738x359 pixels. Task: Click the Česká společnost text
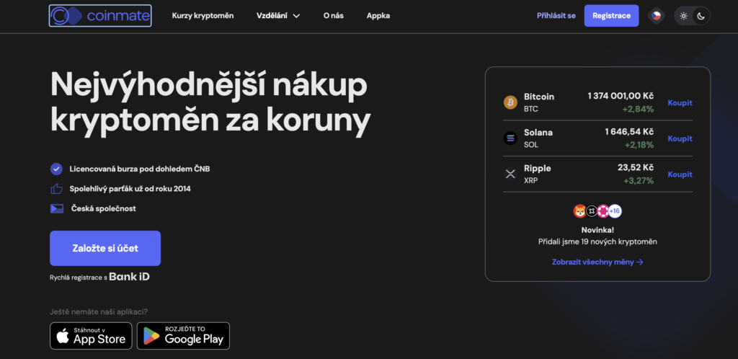coord(104,208)
